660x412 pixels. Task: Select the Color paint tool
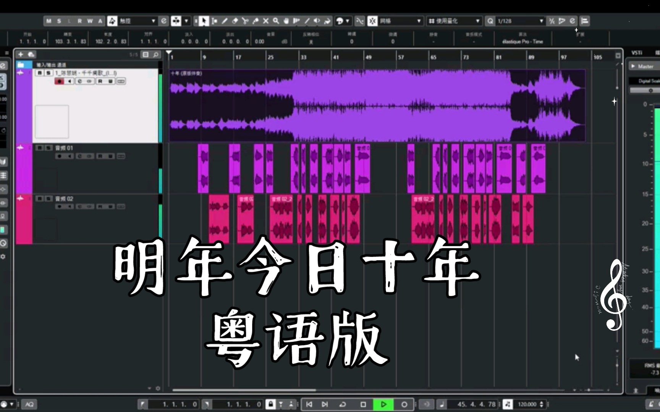[x=327, y=21]
